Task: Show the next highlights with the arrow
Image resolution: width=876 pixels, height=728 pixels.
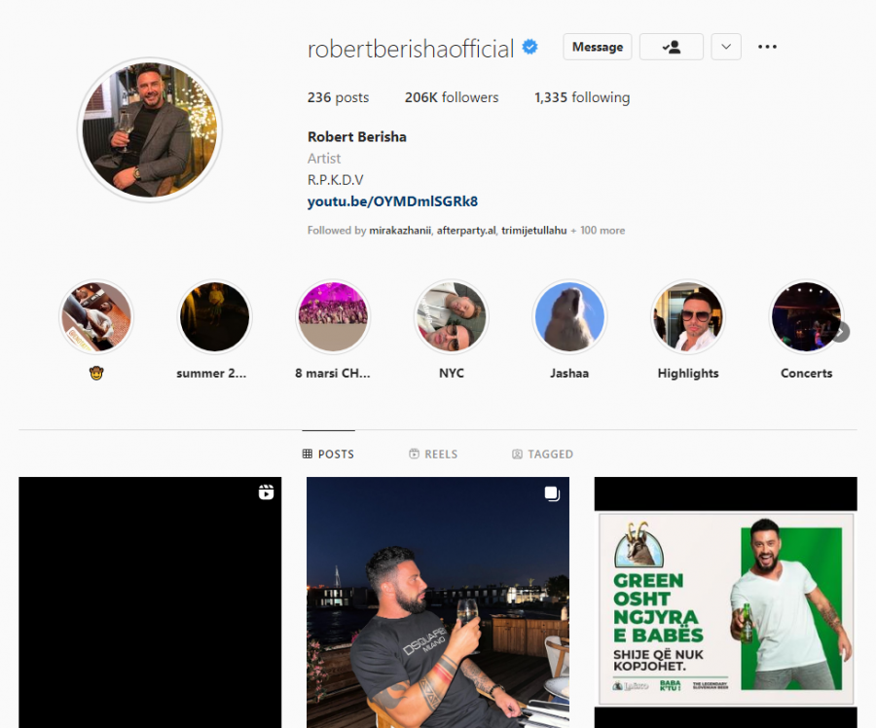Action: (x=840, y=332)
